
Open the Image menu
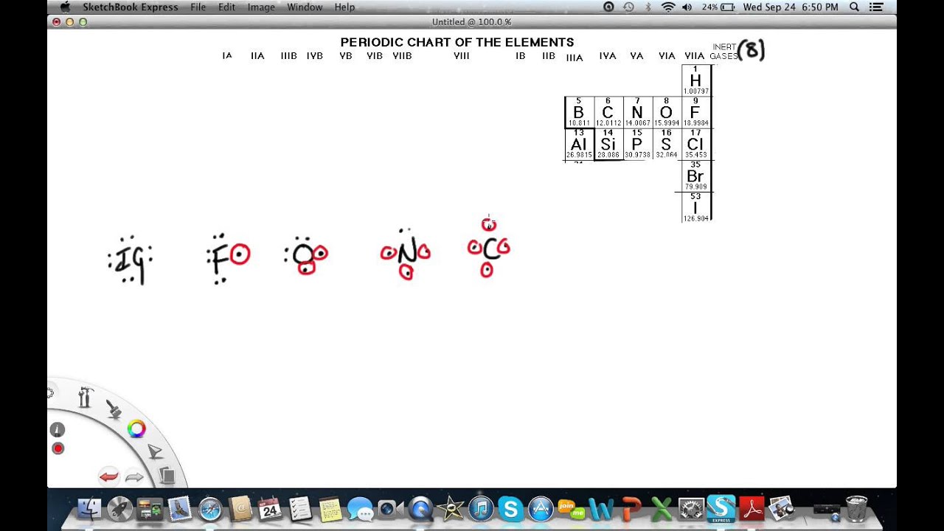(261, 7)
